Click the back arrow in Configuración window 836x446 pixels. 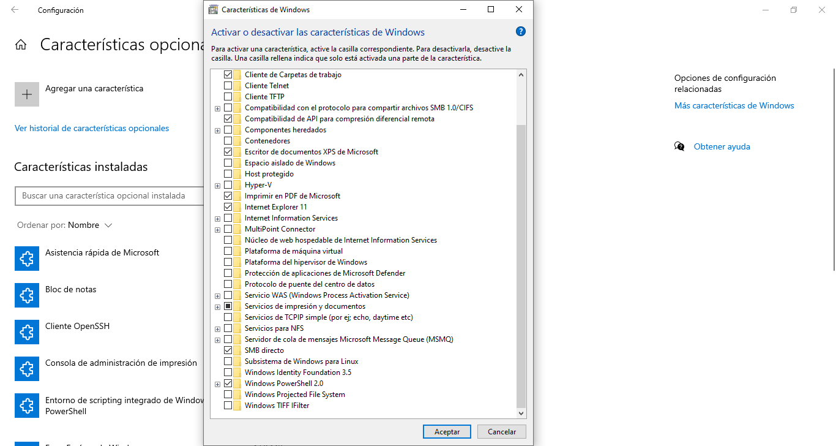[x=15, y=10]
